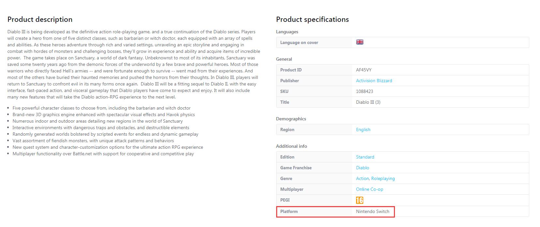
Task: Click the Nintendo Switch platform value
Action: click(372, 211)
